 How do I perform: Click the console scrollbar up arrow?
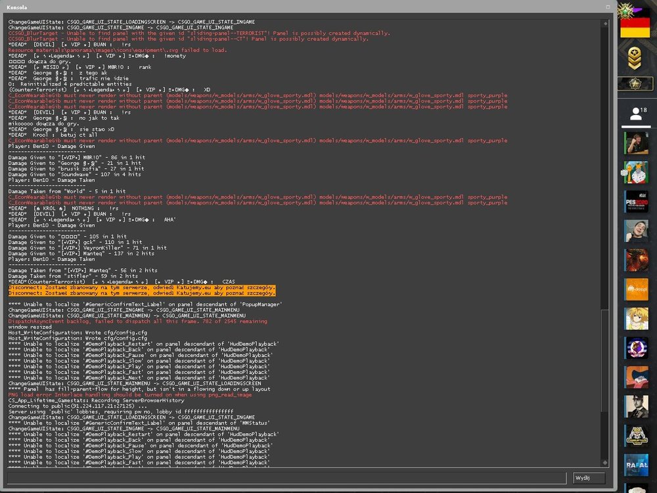605,24
